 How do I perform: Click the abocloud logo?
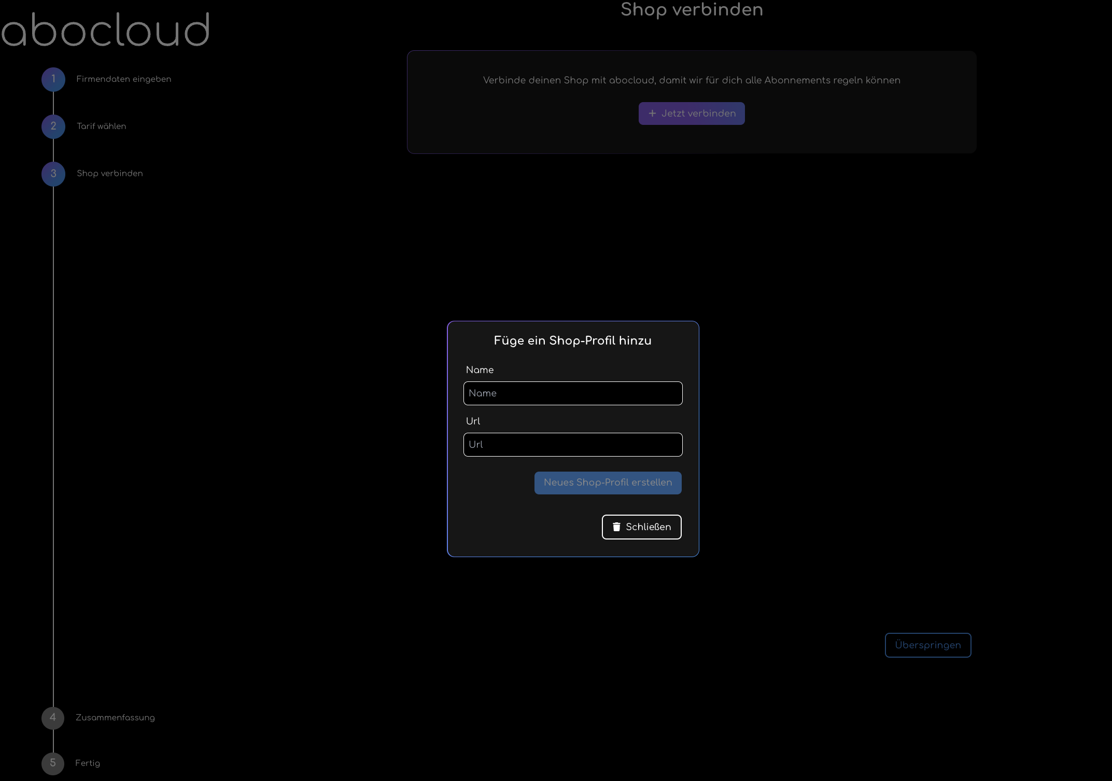click(x=105, y=30)
